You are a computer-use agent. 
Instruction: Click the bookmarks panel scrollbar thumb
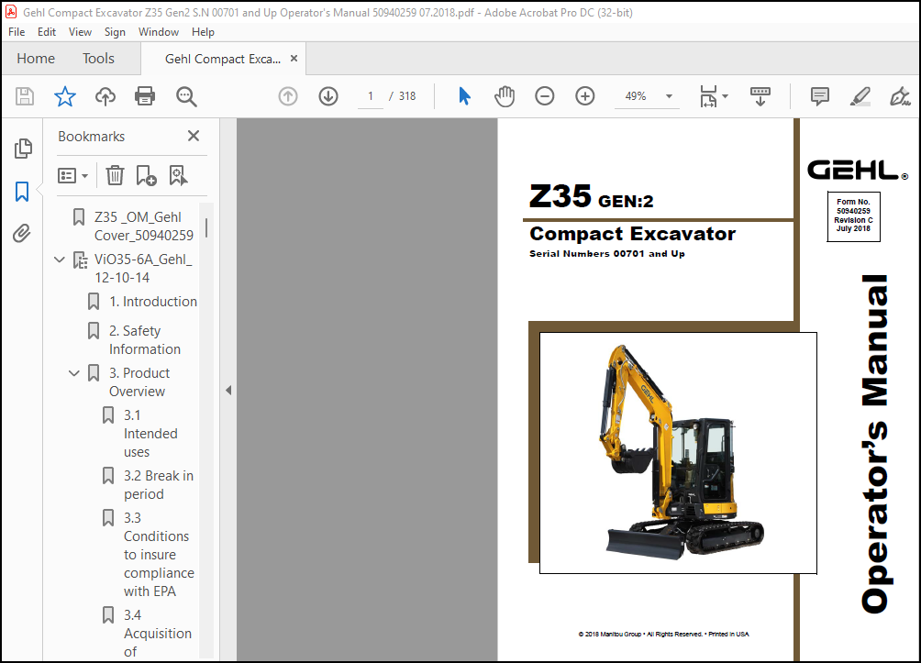(x=206, y=227)
